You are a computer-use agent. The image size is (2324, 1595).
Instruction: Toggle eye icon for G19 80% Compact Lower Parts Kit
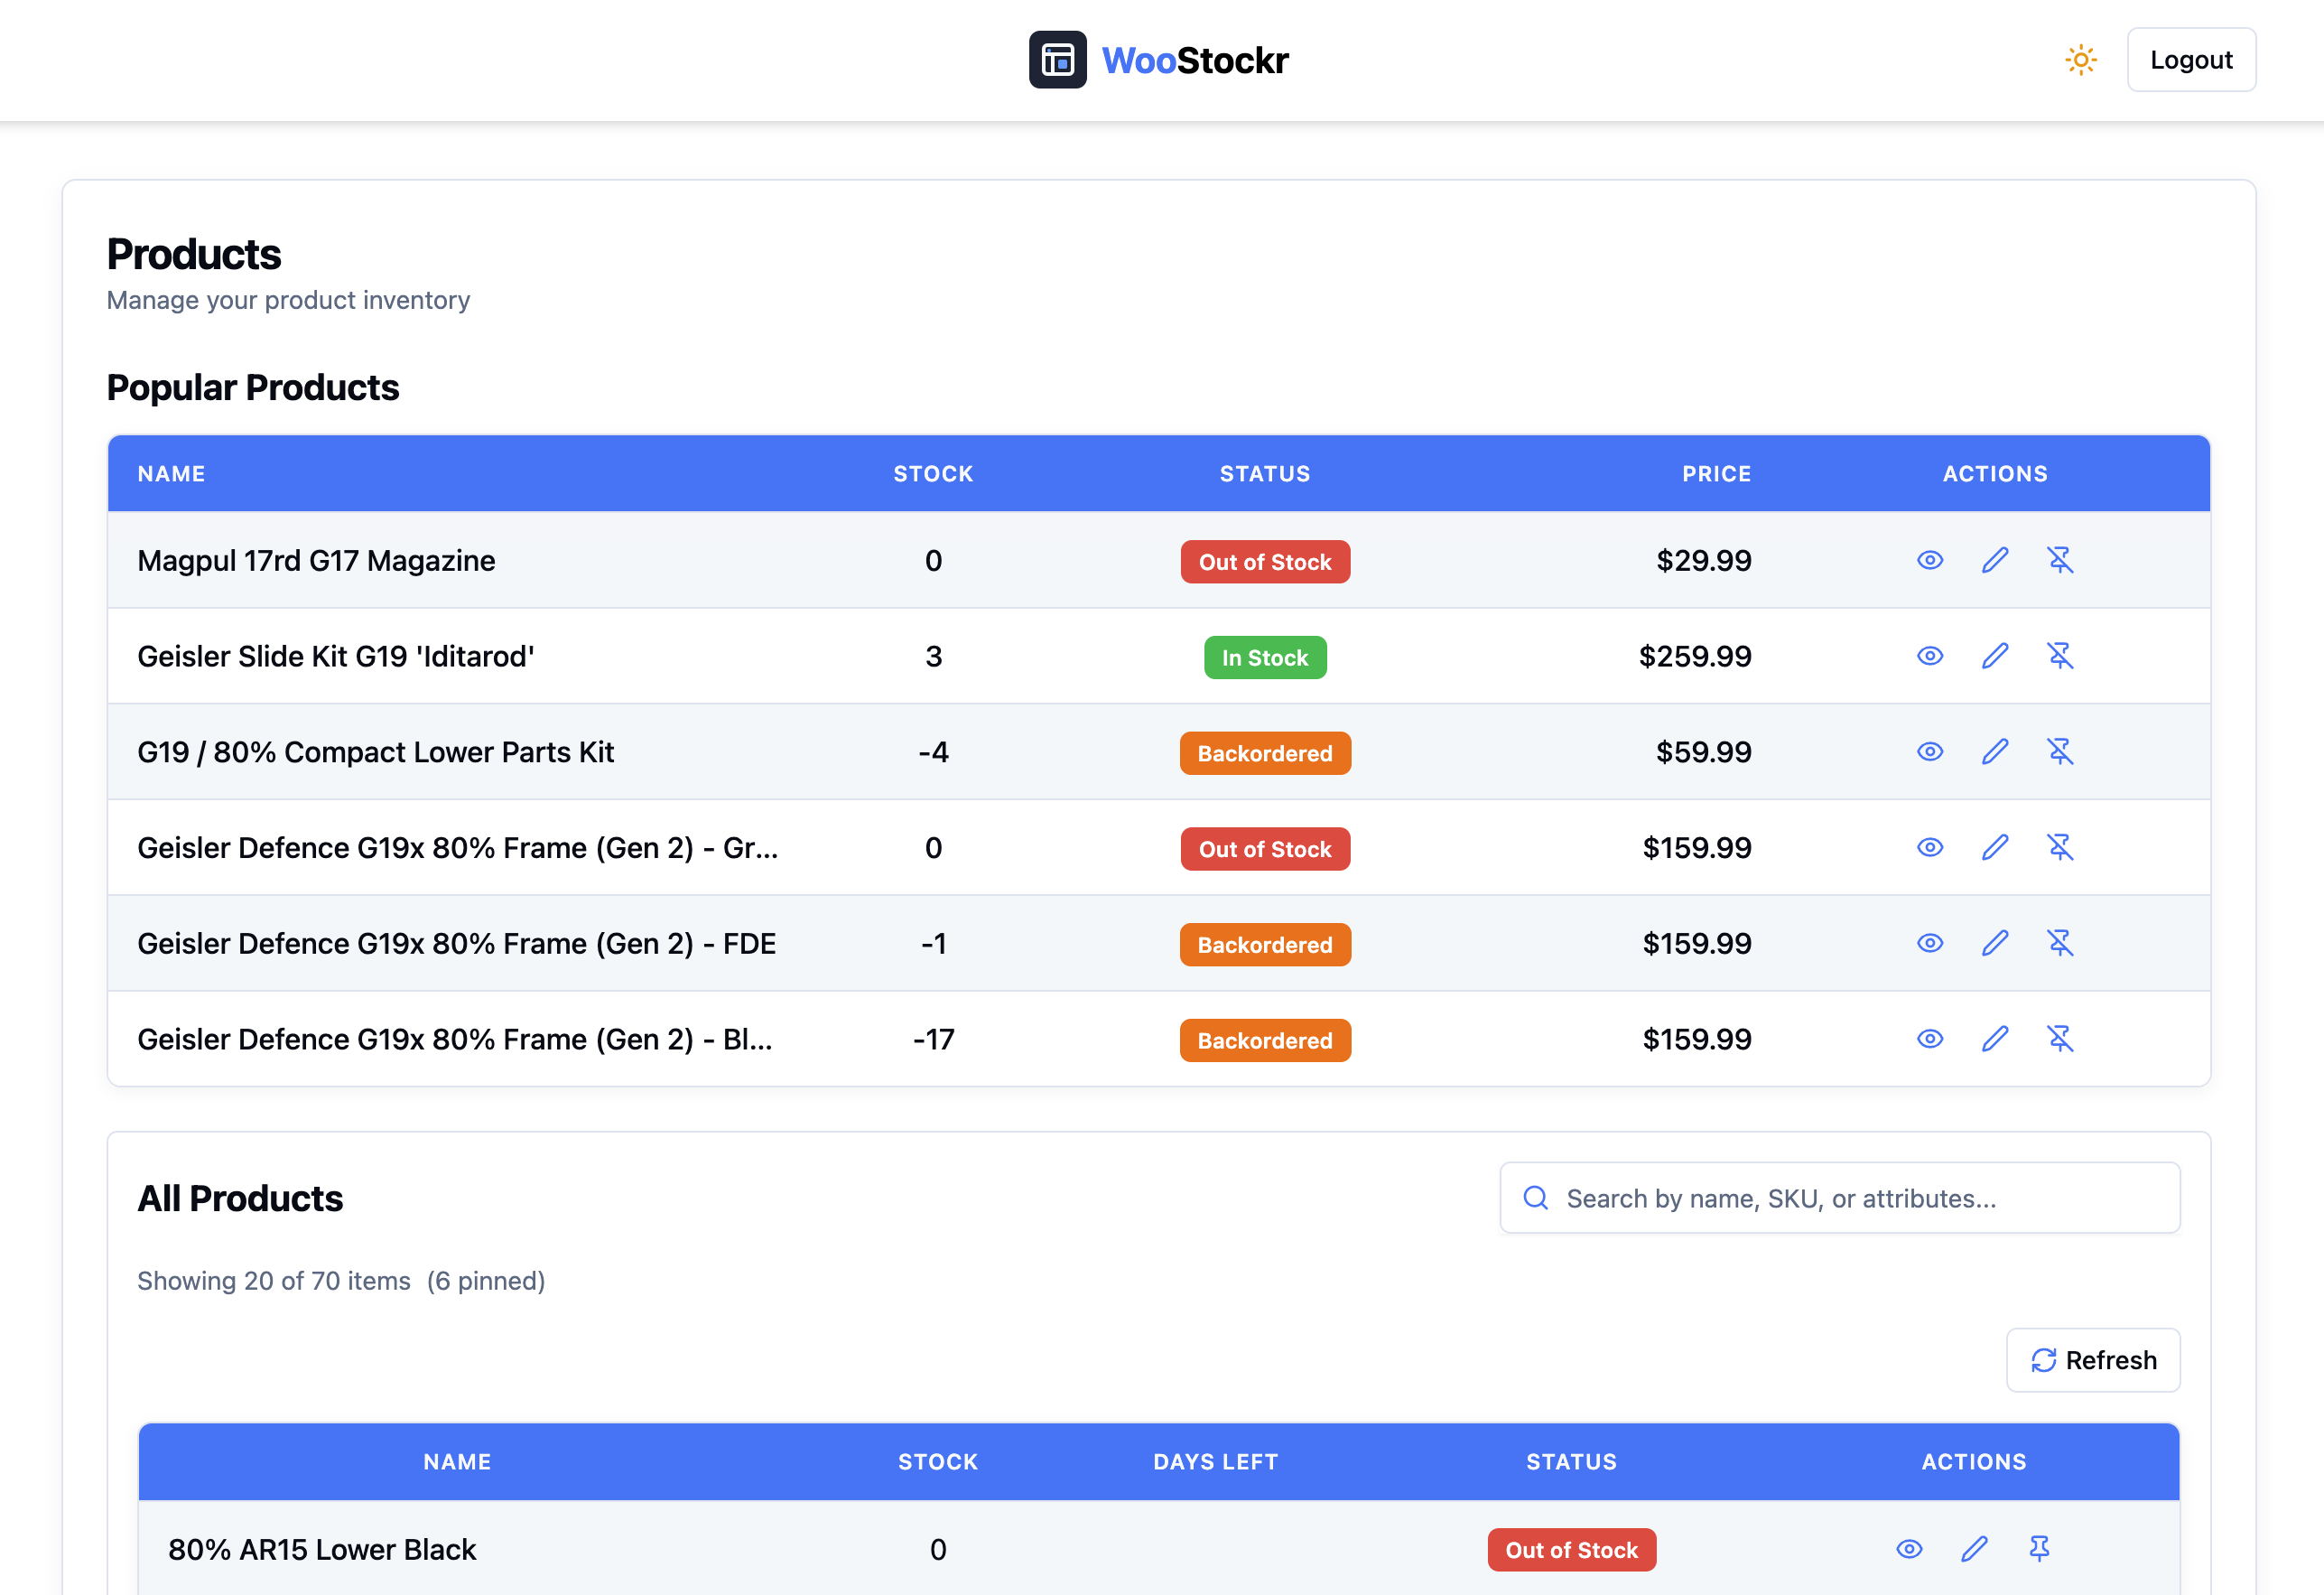1930,751
